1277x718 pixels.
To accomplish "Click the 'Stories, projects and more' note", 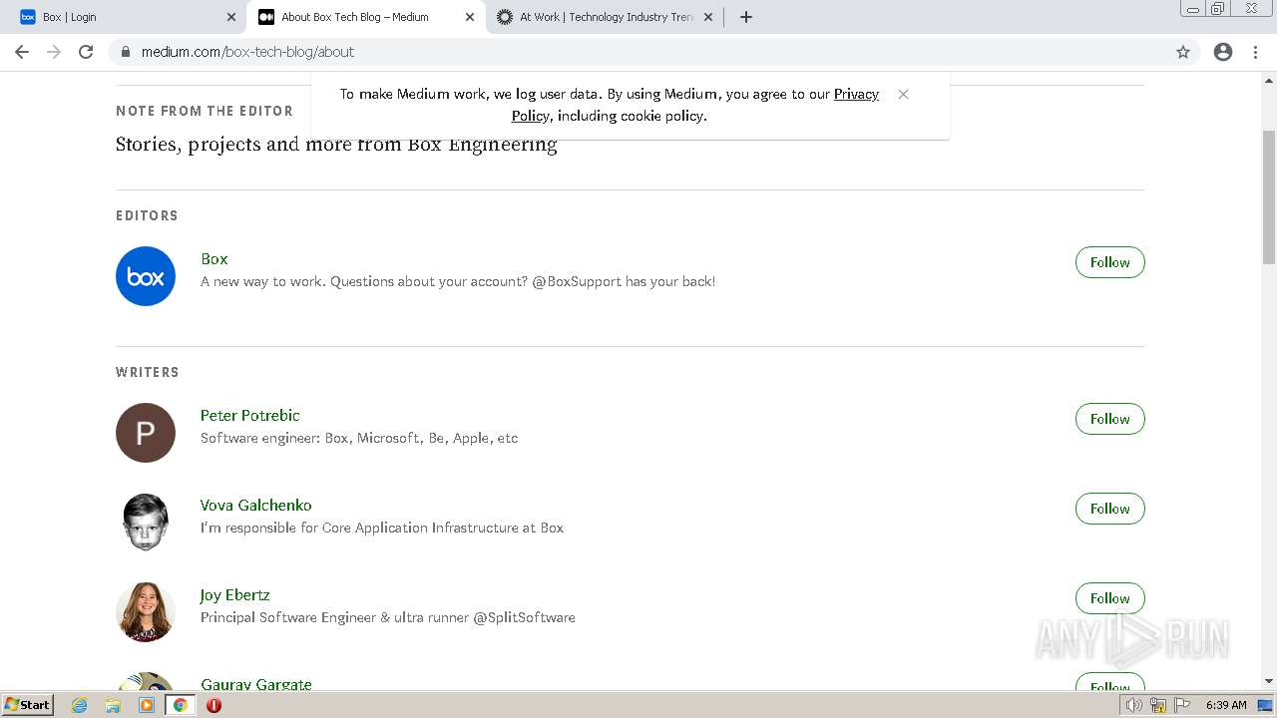I will (x=336, y=145).
